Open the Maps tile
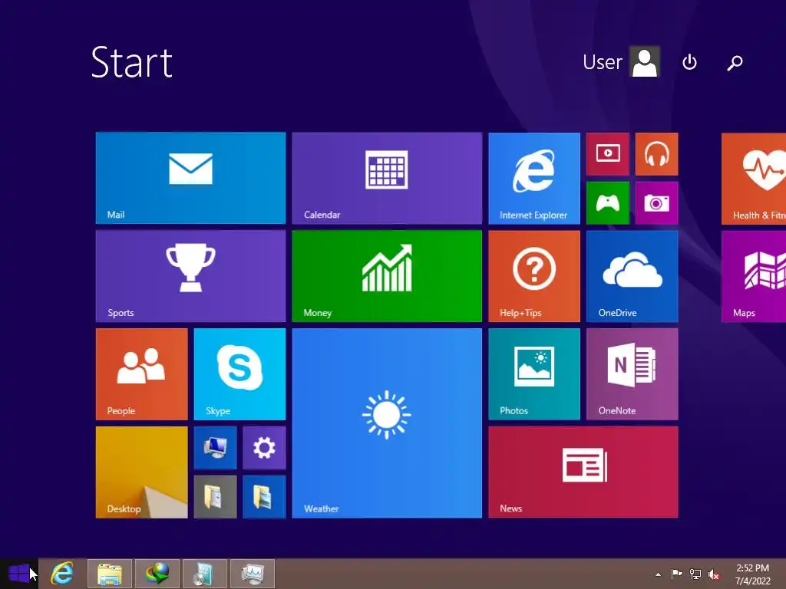The height and width of the screenshot is (589, 786). coord(754,276)
